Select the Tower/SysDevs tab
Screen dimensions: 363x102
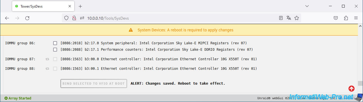(x=43, y=6)
